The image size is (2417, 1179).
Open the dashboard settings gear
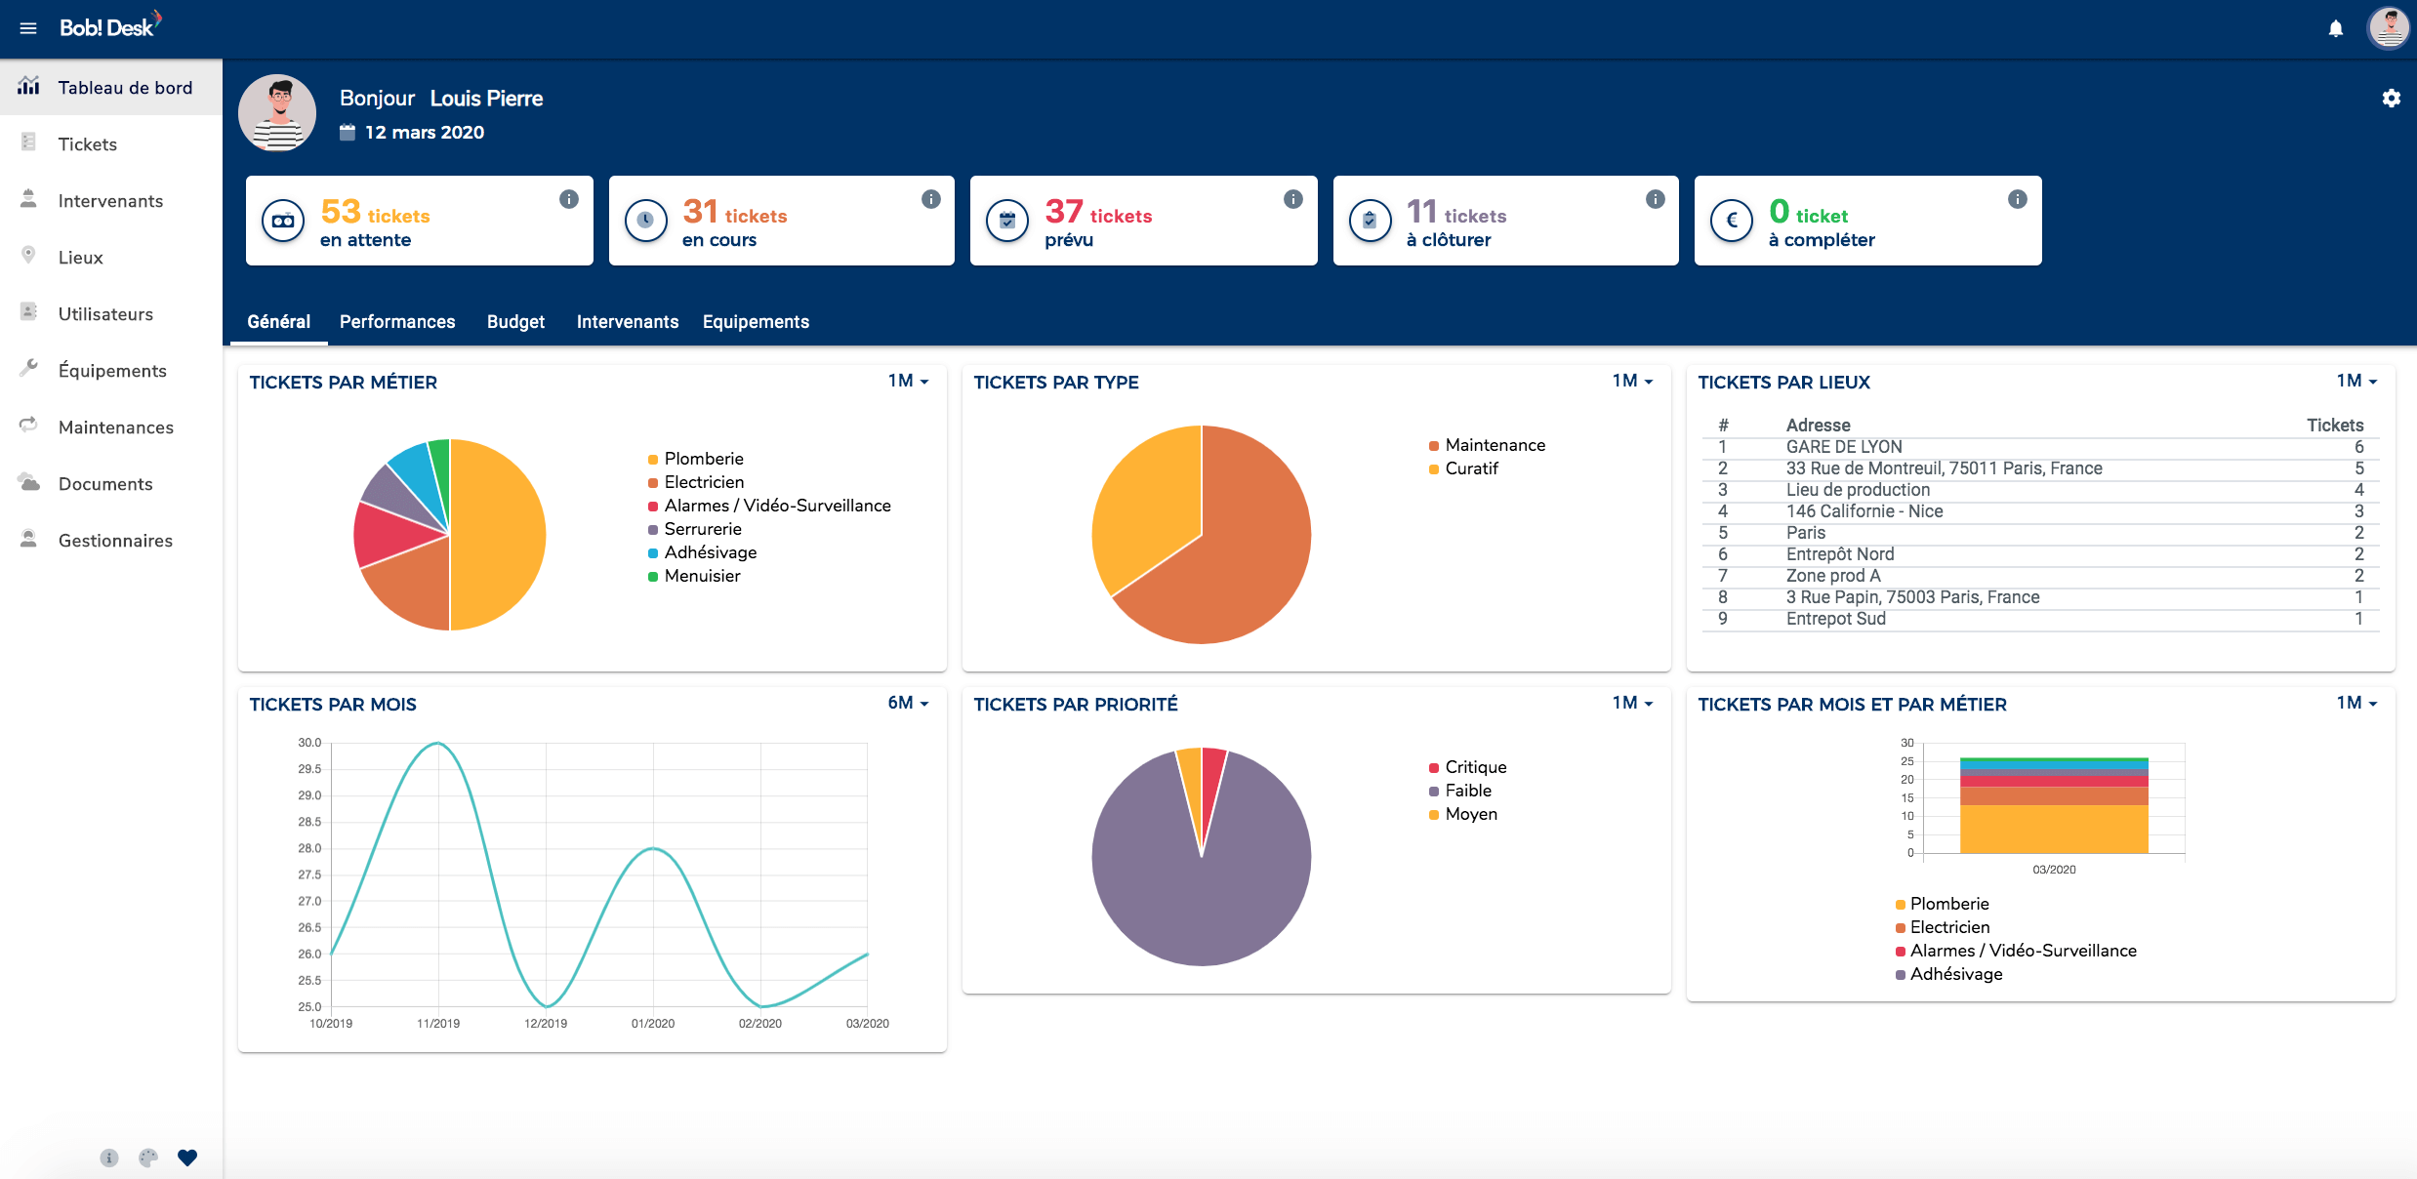[x=2391, y=98]
